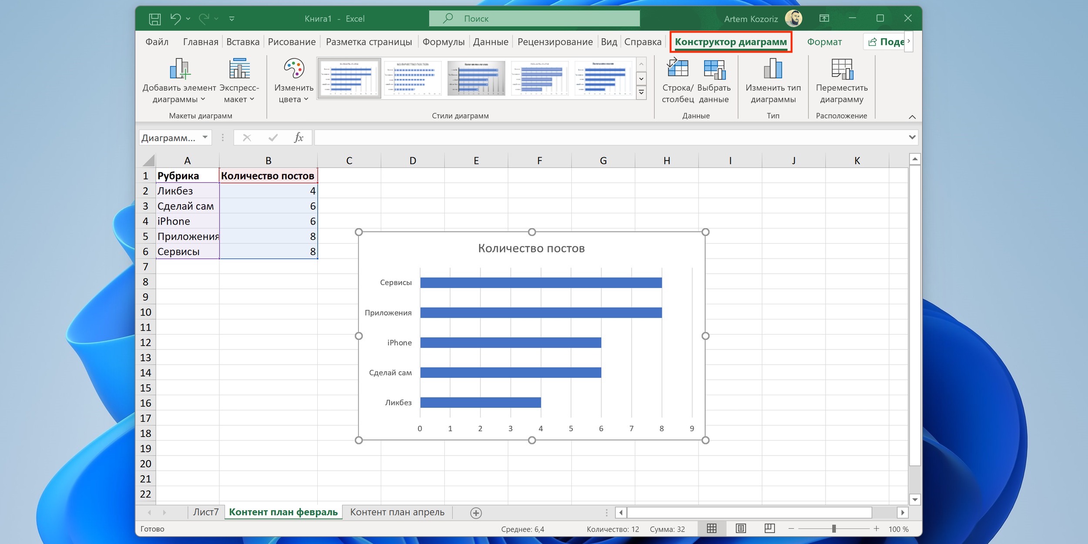1088x544 pixels.
Task: Open Ribbon Display Options icon
Action: point(824,18)
